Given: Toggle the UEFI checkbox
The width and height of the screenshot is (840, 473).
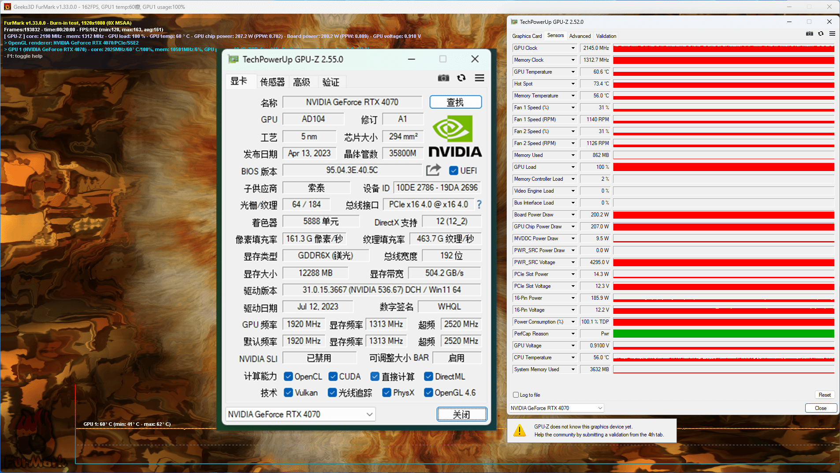Looking at the screenshot, I should [453, 171].
